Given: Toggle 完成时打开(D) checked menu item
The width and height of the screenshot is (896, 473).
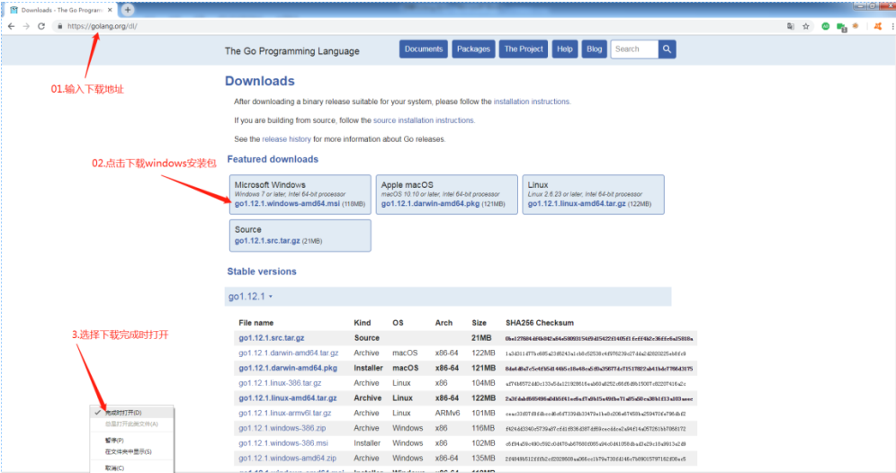Looking at the screenshot, I should pyautogui.click(x=132, y=413).
